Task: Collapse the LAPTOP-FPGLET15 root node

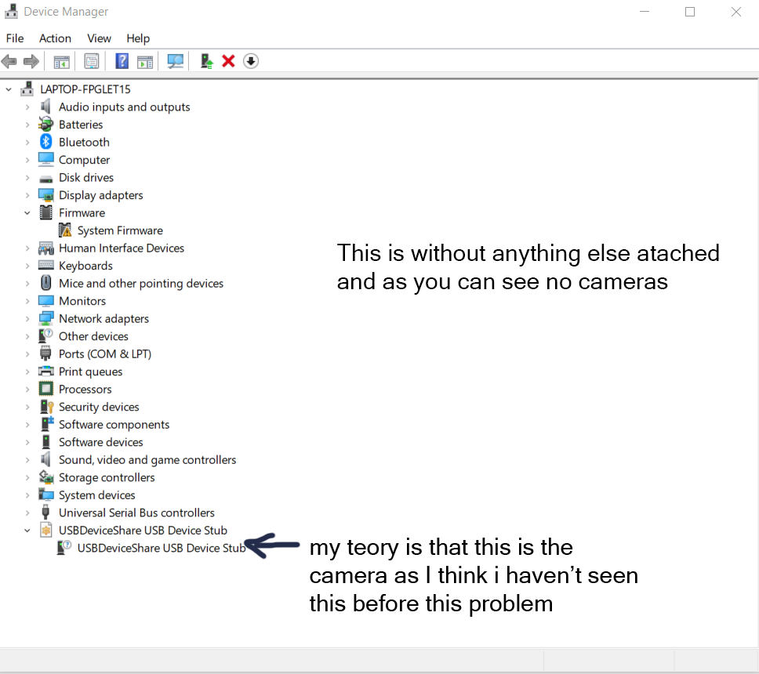Action: coord(9,89)
